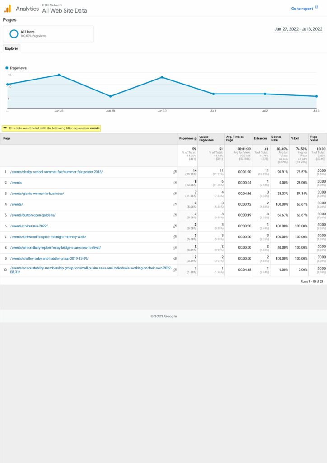
Task: Open the almondbury-lepton-fenay-bridge-scarecrow-festival page link
Action: pyautogui.click(x=55, y=248)
